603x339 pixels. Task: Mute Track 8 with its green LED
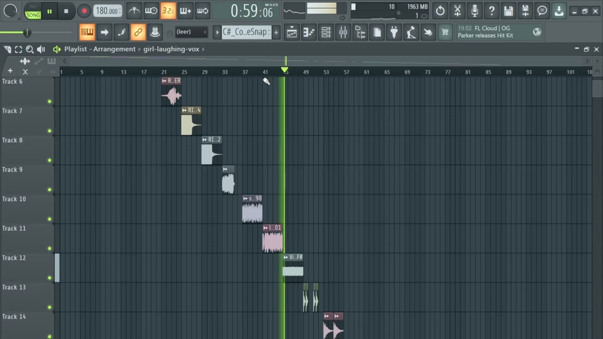[49, 160]
